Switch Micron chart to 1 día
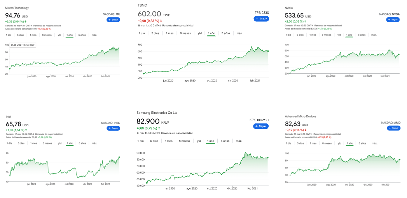407x198 pixels. [8, 35]
